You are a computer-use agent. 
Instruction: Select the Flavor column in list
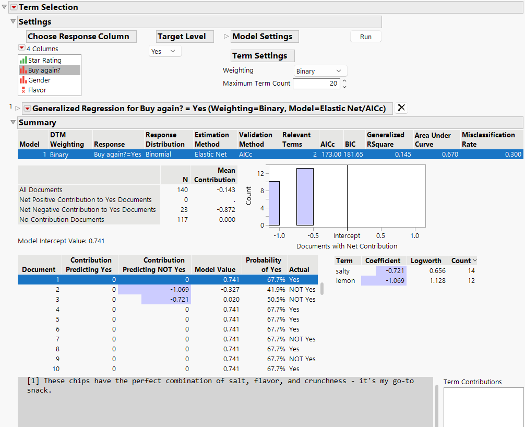click(x=37, y=90)
